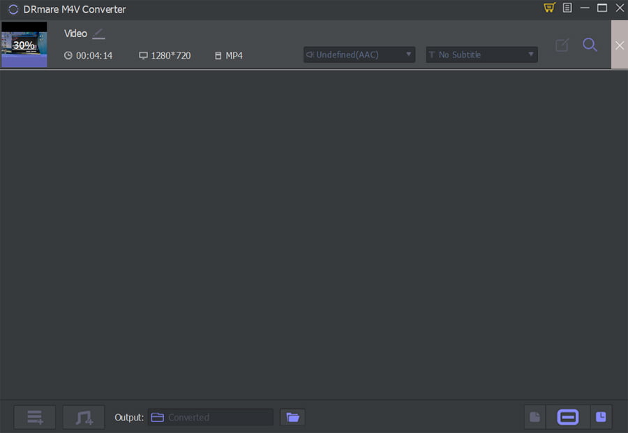Add music files with the note-plus button
The image size is (628, 433).
coord(84,418)
